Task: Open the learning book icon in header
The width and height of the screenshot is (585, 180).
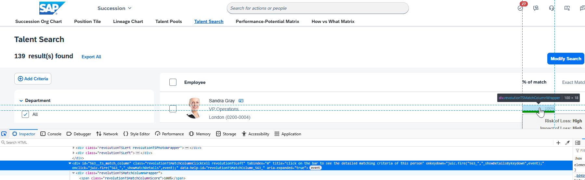Action: 567,8
